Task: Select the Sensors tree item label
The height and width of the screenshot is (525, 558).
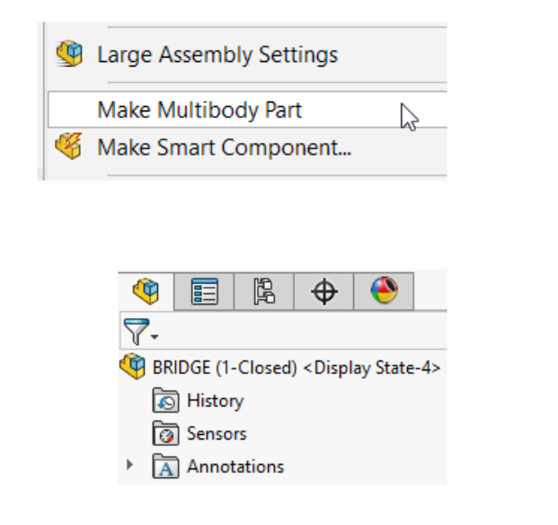Action: tap(217, 434)
